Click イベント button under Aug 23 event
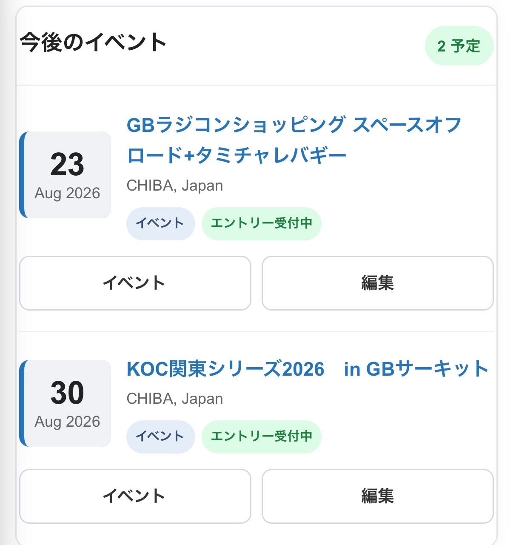This screenshot has width=513, height=545. [135, 283]
